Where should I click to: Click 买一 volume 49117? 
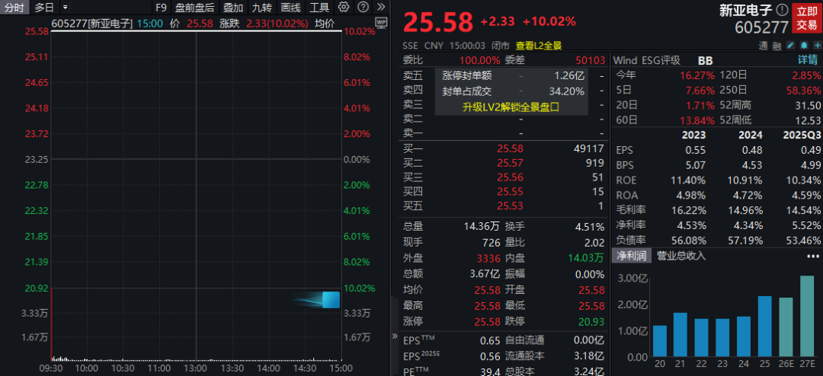tap(589, 149)
